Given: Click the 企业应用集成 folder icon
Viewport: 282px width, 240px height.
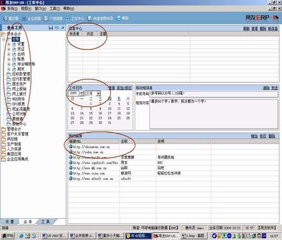Looking at the screenshot, I should point(3,159).
